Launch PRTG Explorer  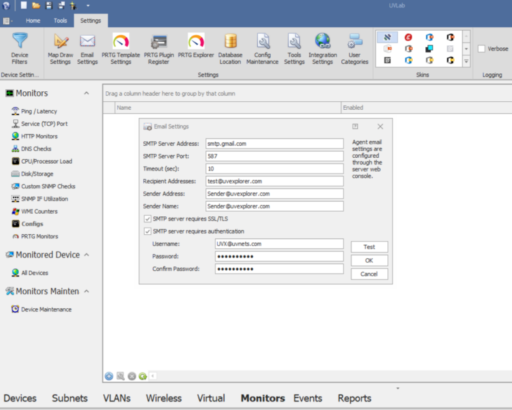coord(196,46)
